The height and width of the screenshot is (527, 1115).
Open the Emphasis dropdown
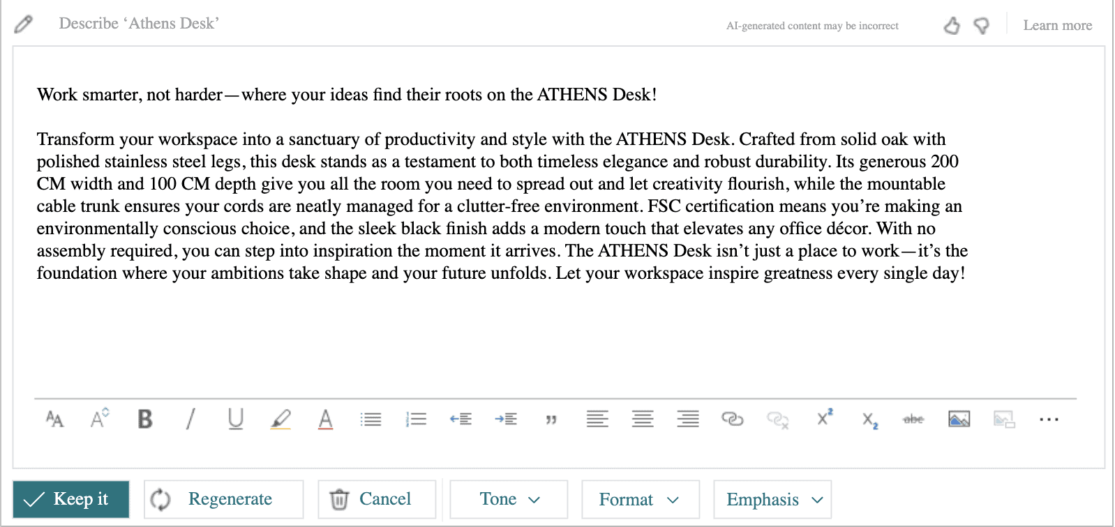coord(772,500)
